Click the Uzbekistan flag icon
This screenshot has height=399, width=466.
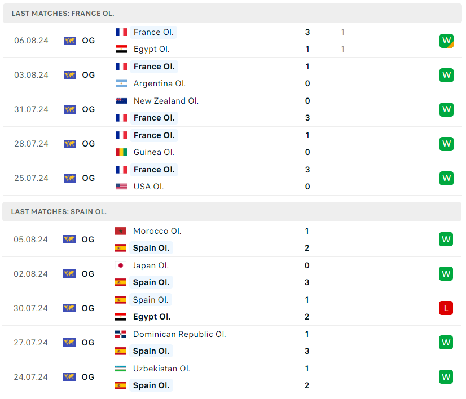[x=120, y=369]
